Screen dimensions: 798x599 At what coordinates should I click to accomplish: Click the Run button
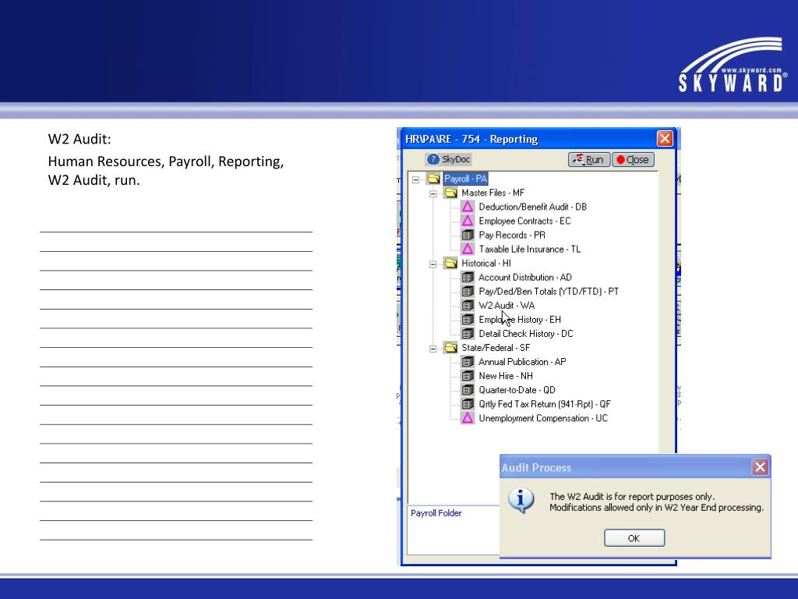[589, 159]
